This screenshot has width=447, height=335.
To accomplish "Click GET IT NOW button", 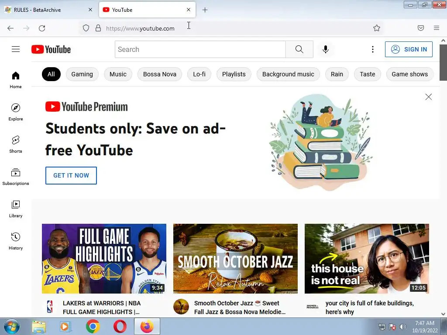I will click(x=71, y=175).
